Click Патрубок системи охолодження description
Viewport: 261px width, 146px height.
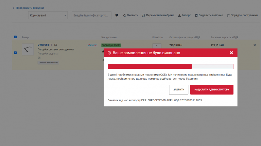tap(56, 49)
